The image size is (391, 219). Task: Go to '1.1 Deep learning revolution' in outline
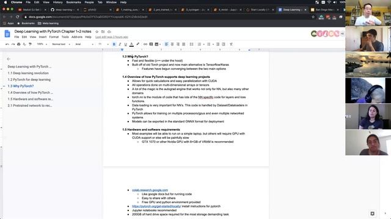tap(28, 73)
